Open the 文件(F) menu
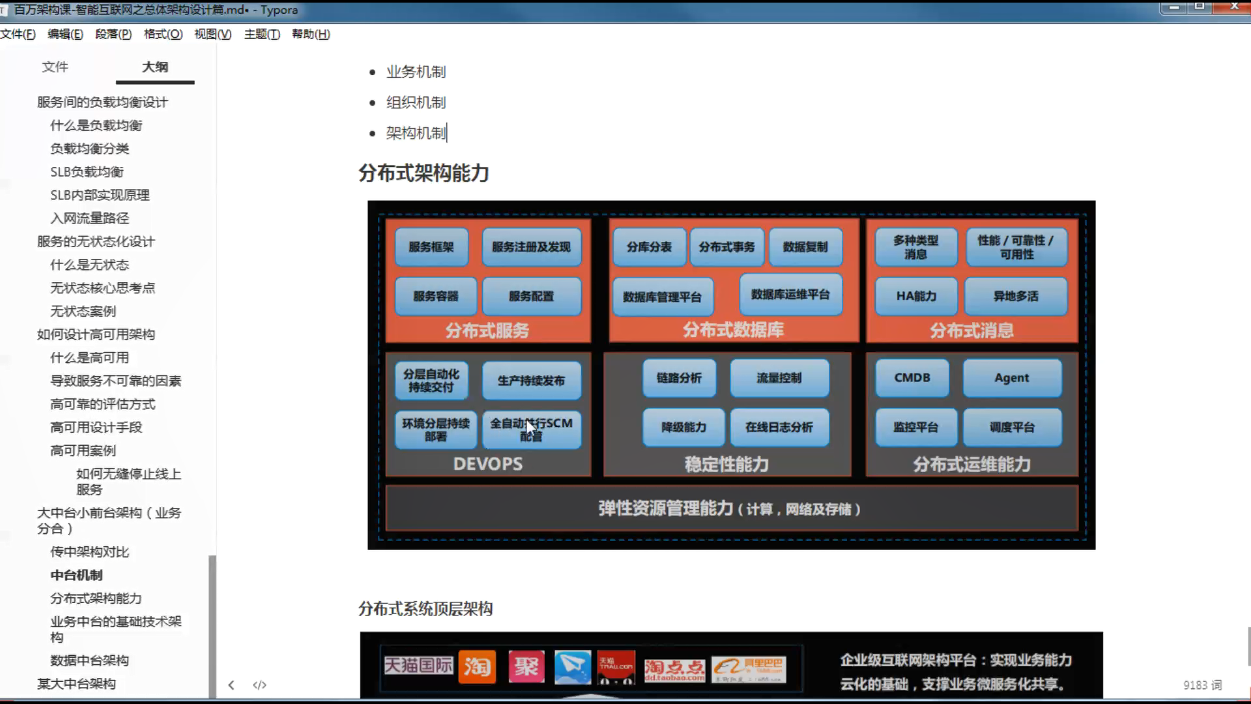This screenshot has height=704, width=1251. click(x=18, y=34)
